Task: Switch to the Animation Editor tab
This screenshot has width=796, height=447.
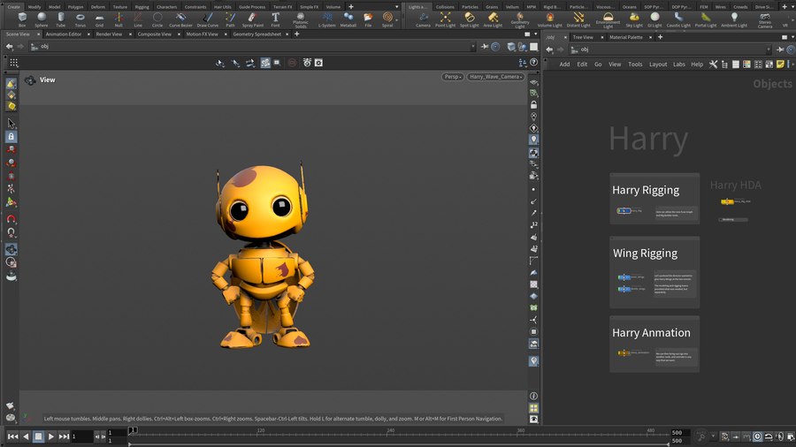Action: pyautogui.click(x=63, y=34)
